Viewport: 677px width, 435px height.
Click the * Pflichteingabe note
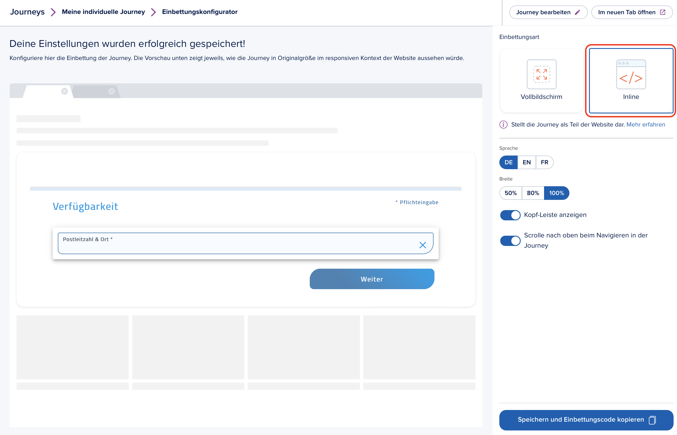point(417,202)
